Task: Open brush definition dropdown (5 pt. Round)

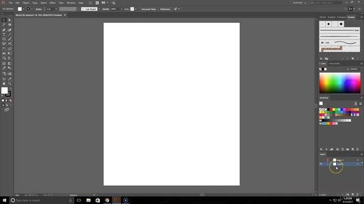Action: (99, 9)
